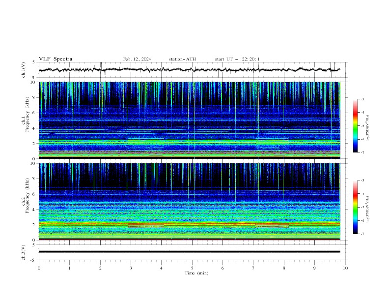Click the "-4" tick on ch.2 colorbar
389x301 pixels.
(x=362, y=194)
